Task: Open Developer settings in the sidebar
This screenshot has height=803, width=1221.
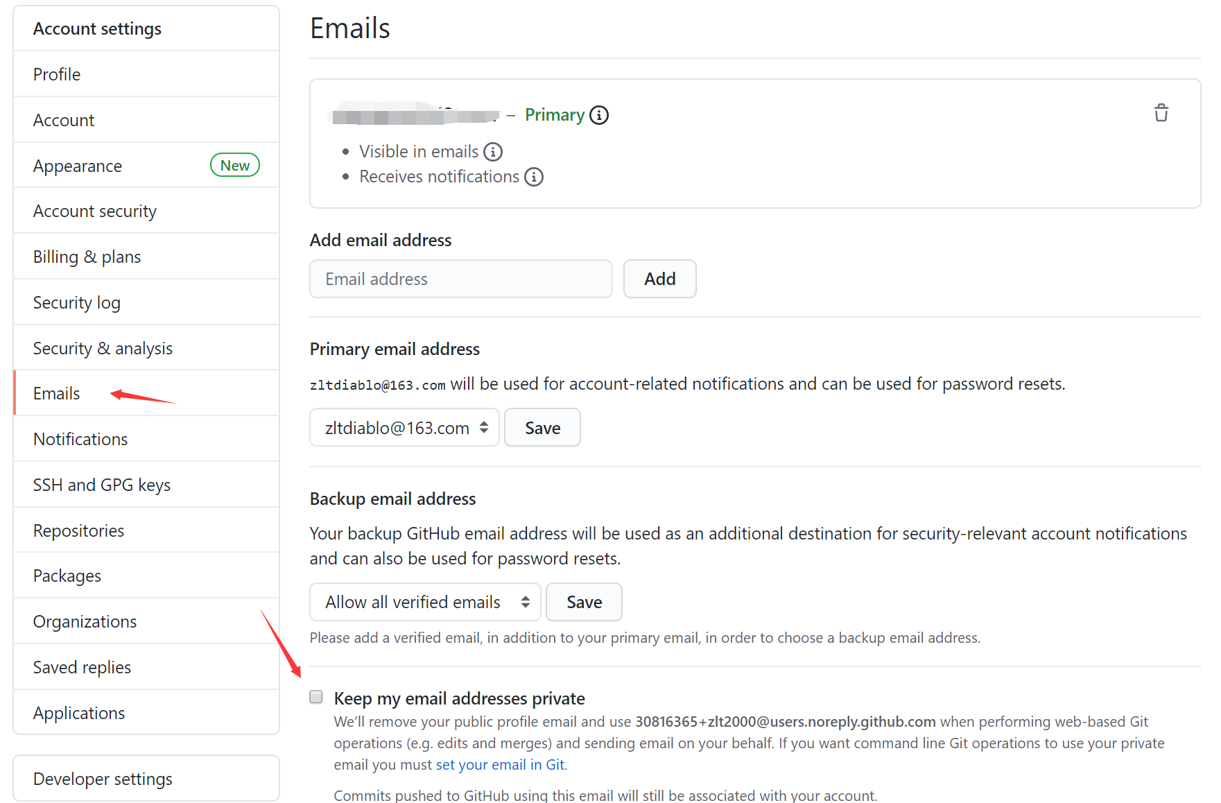Action: 103,779
